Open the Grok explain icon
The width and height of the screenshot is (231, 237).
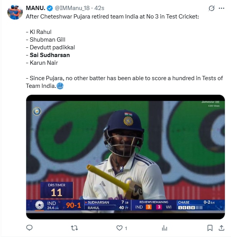pyautogui.click(x=211, y=8)
